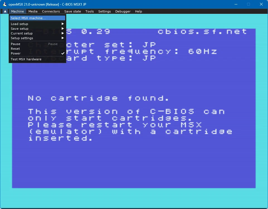
Task: Click the 'cbios.sf.net' text on screen
Action: (202, 31)
